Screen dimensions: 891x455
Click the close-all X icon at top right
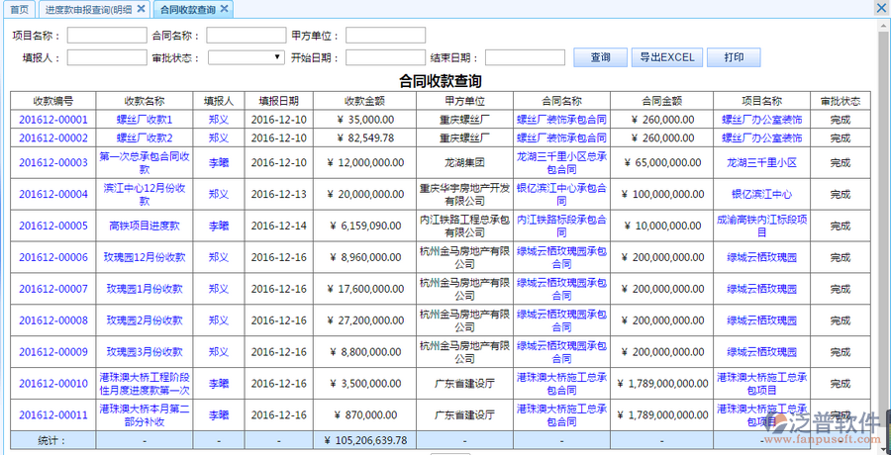(881, 7)
